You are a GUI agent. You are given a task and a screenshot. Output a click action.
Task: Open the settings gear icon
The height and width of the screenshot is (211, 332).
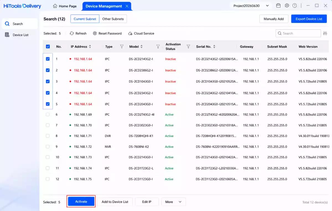(287, 6)
